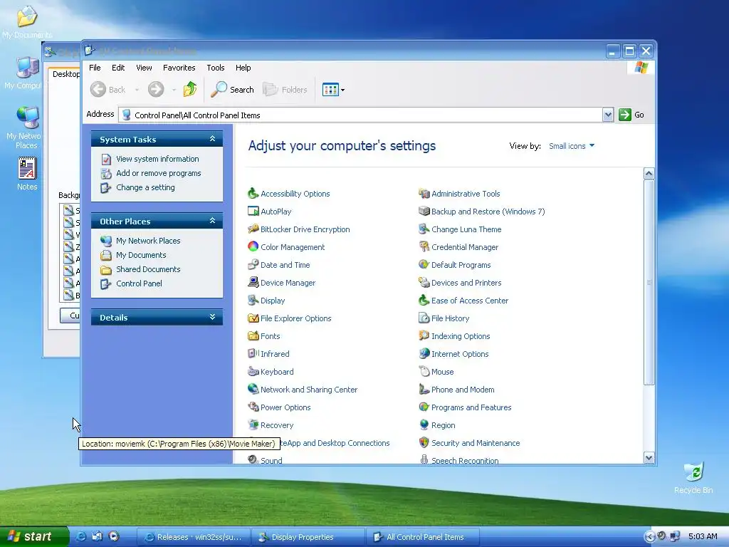
Task: Collapse the System Tasks panel
Action: (212, 139)
